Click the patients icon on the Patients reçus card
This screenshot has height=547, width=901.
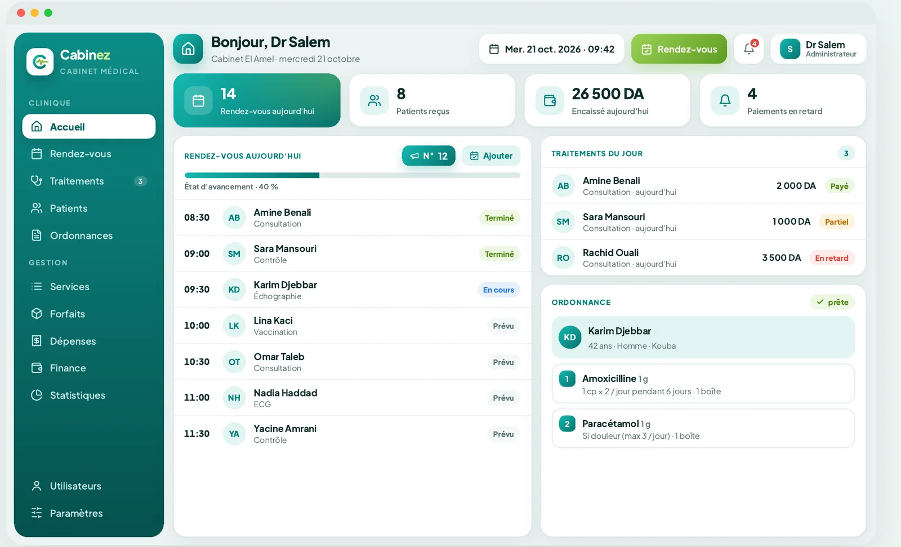tap(374, 101)
